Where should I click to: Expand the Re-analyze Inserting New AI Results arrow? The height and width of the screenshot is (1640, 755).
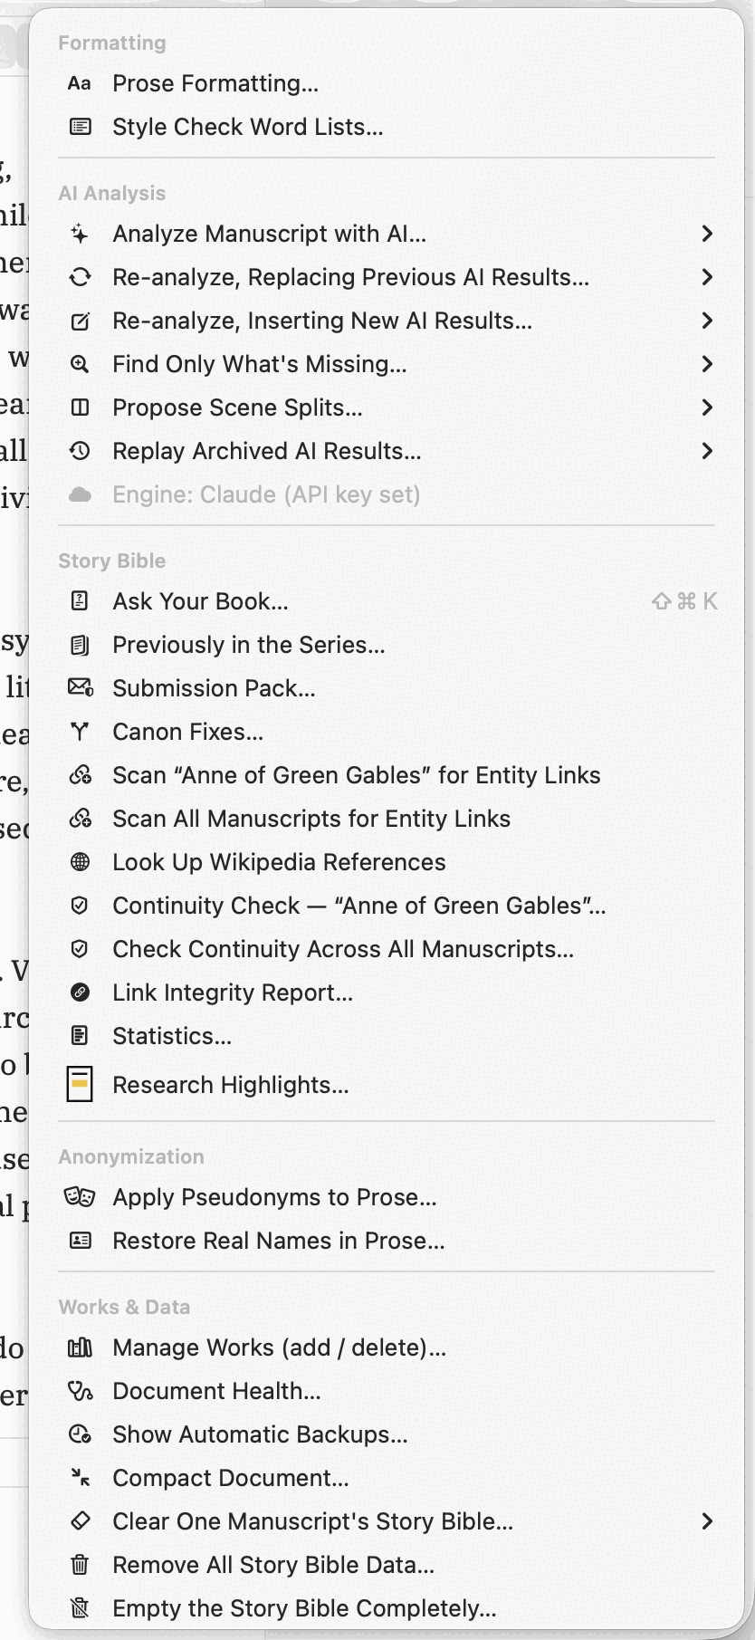point(707,321)
